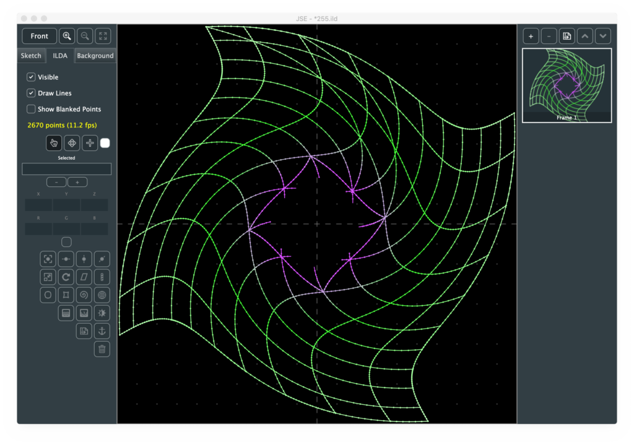Click the spiral distortion tool icon
This screenshot has width=634, height=445.
click(x=84, y=295)
